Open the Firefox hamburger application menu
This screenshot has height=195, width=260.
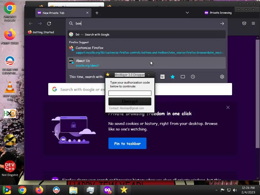tap(253, 23)
